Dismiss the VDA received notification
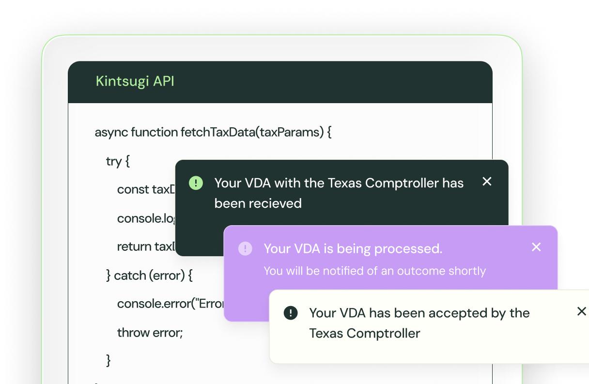Viewport: 589px width, 384px height. pos(487,182)
